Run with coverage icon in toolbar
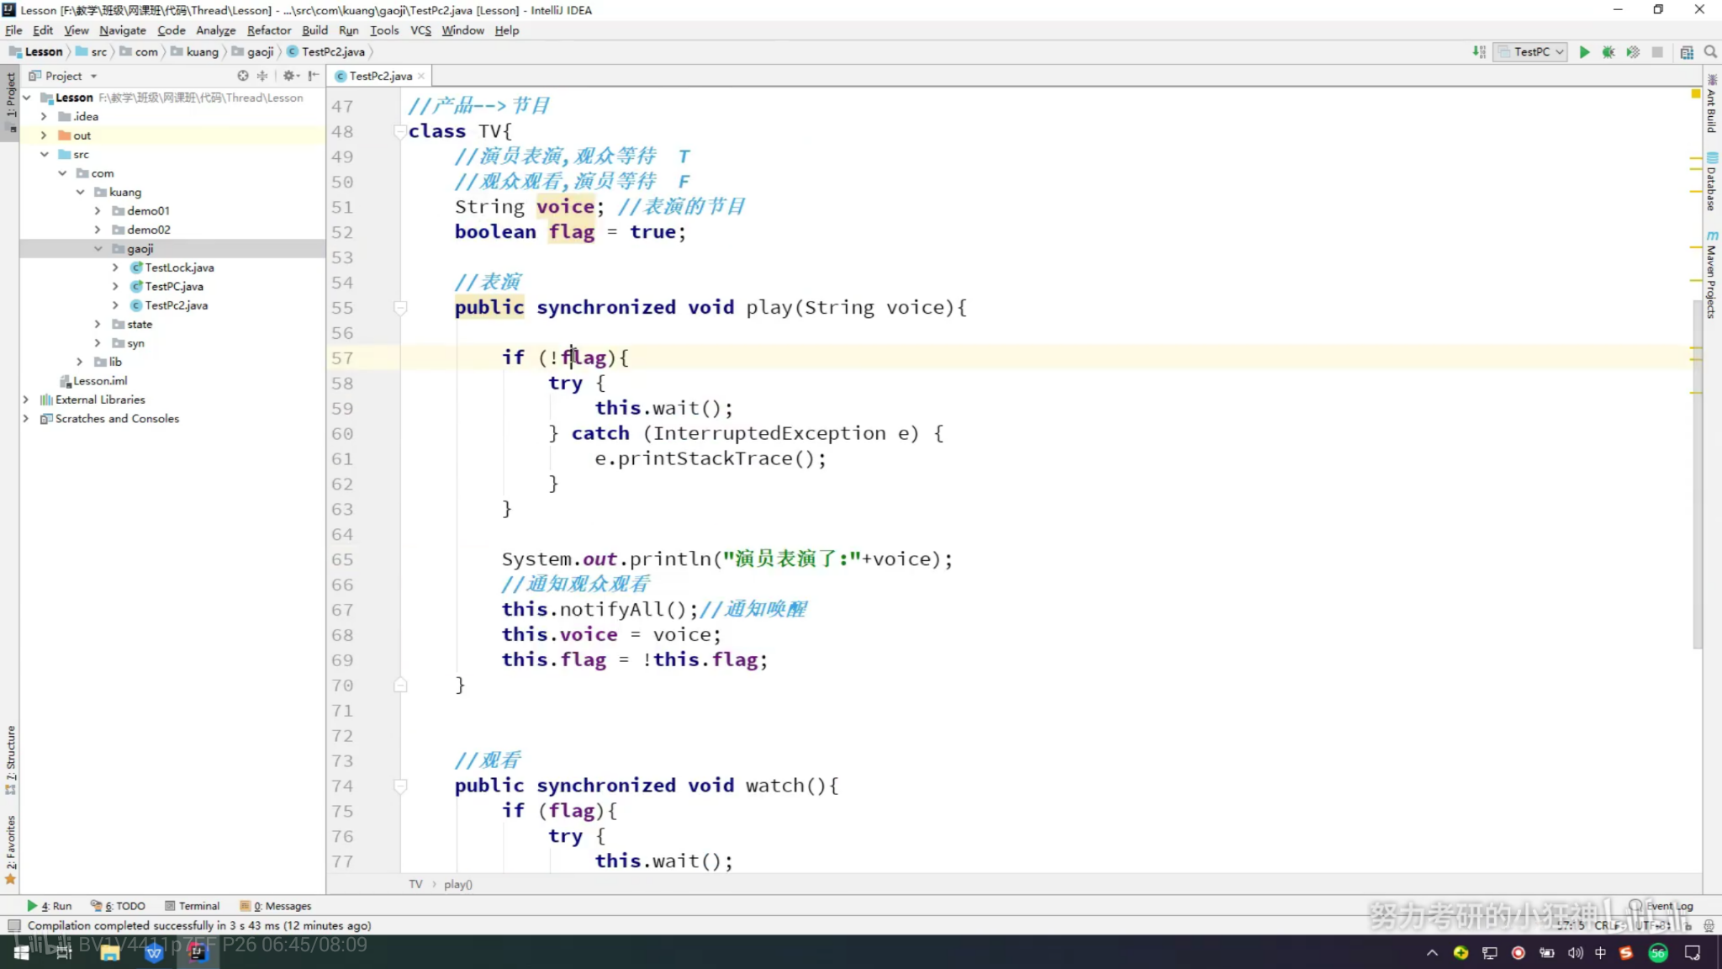 click(1633, 52)
